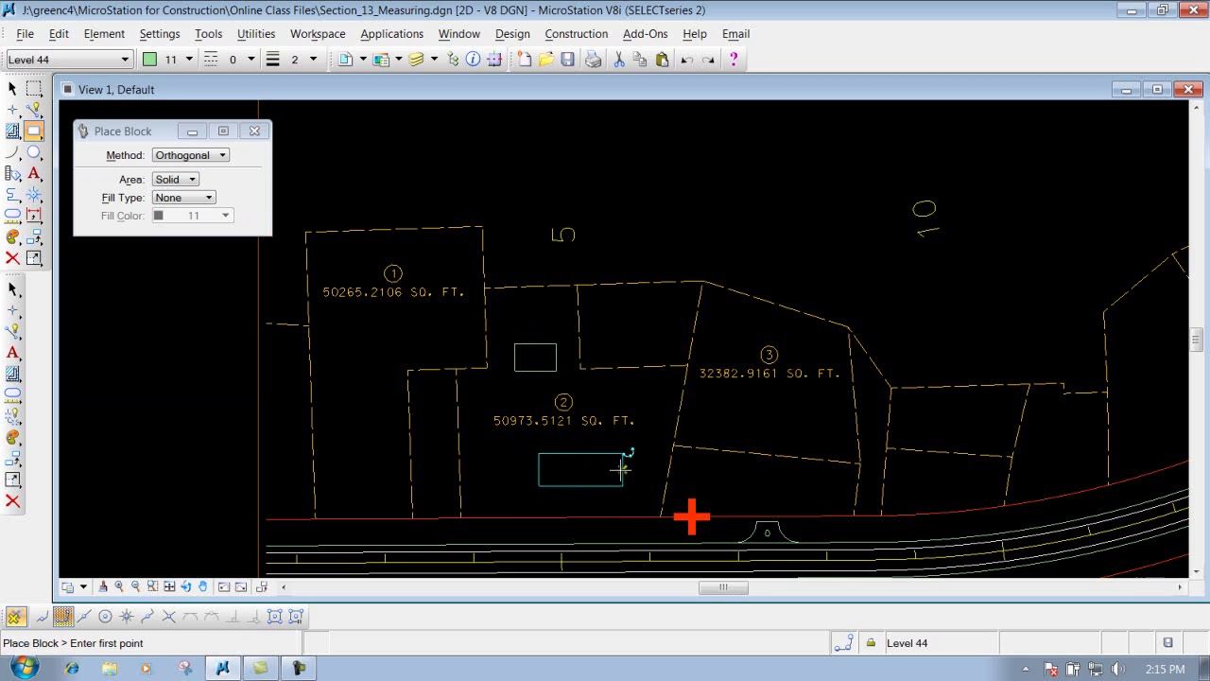Click the vertical scrollbar thumb in View 1
Viewport: 1210px width, 681px height.
1196,339
